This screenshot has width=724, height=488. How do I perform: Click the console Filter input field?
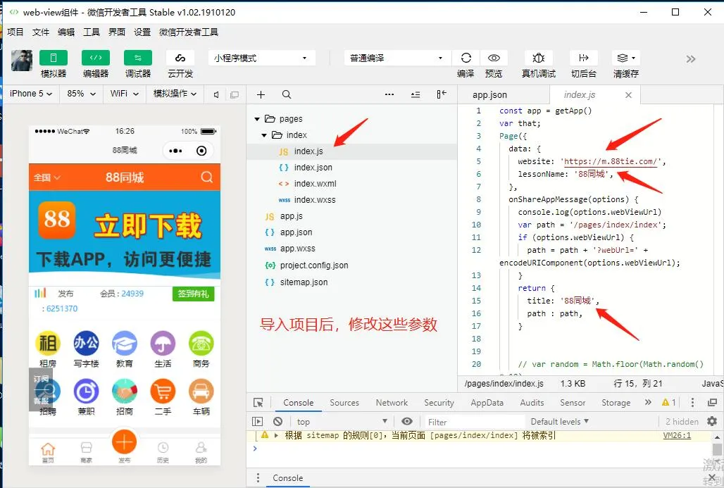point(474,422)
